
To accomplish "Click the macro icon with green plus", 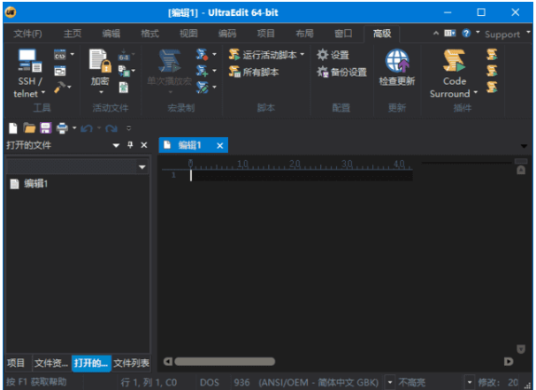I will click(x=202, y=71).
